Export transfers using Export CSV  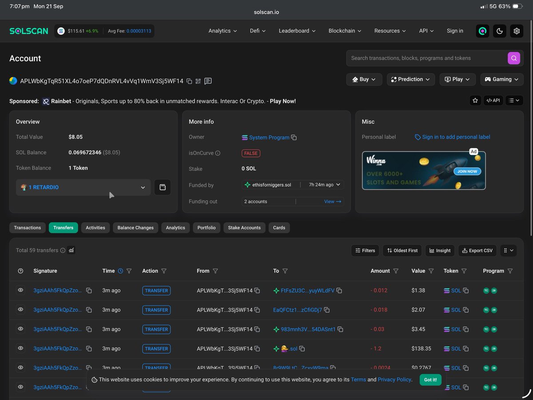[x=477, y=251]
